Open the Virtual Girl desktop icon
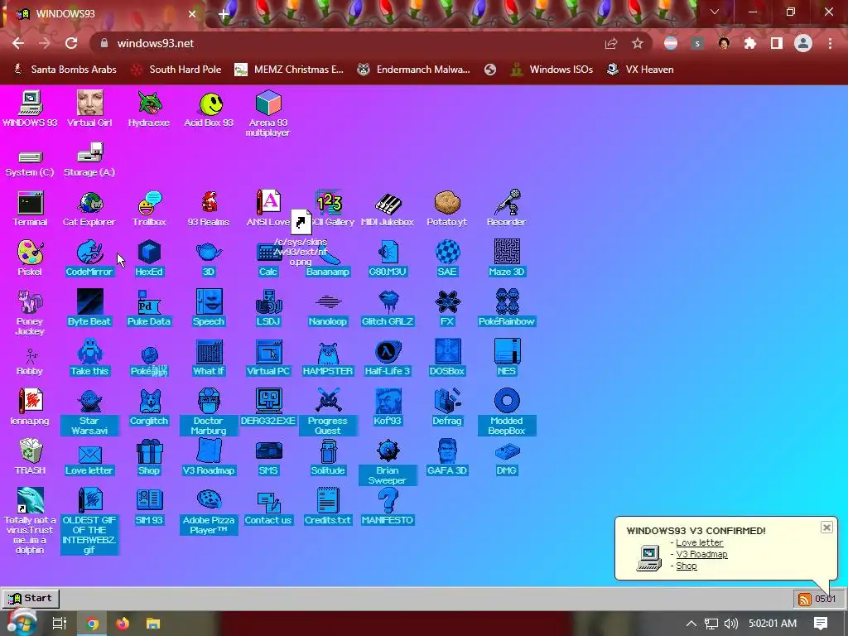 coord(89,108)
